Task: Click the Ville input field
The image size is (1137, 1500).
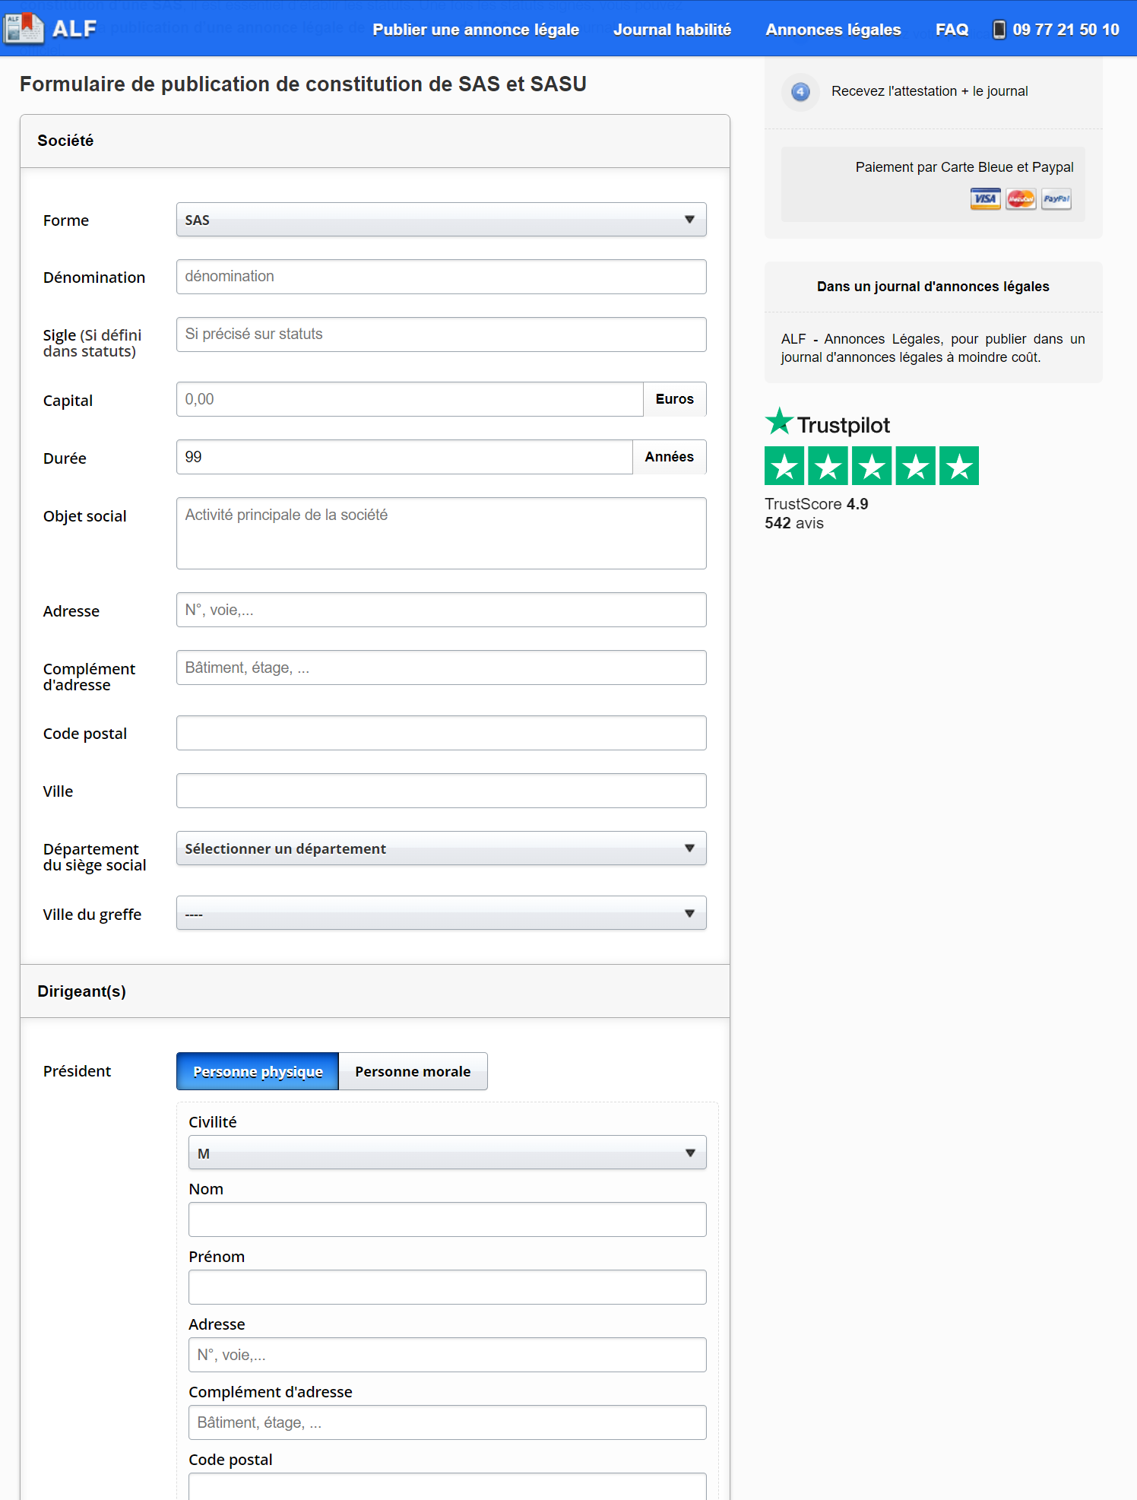Action: point(441,791)
